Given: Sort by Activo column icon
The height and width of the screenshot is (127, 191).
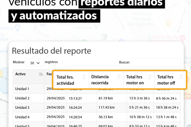Looking at the screenshot, I should click(41, 74).
